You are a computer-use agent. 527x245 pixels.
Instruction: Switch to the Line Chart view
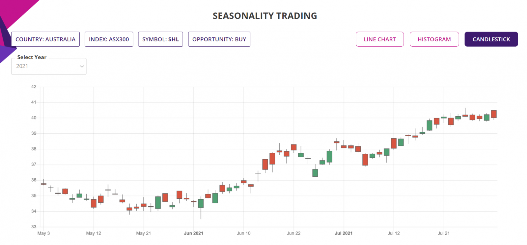379,39
